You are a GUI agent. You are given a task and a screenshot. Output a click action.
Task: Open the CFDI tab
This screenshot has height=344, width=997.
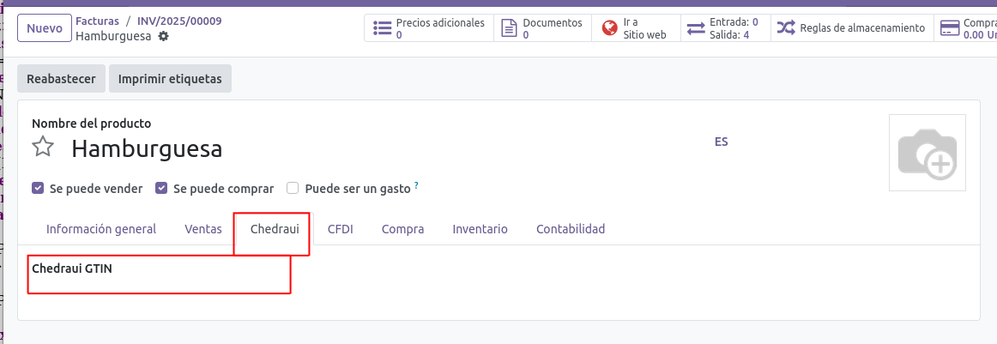click(341, 229)
